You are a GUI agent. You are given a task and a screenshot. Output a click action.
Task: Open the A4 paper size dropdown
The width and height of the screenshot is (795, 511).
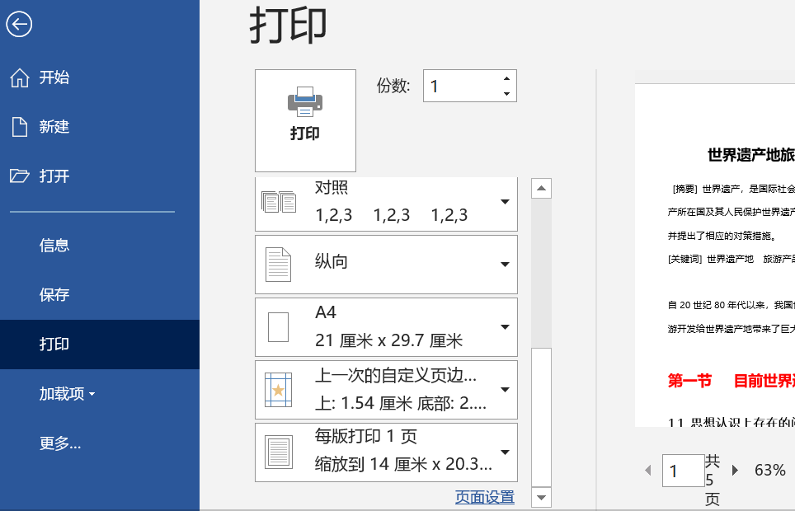pos(505,327)
